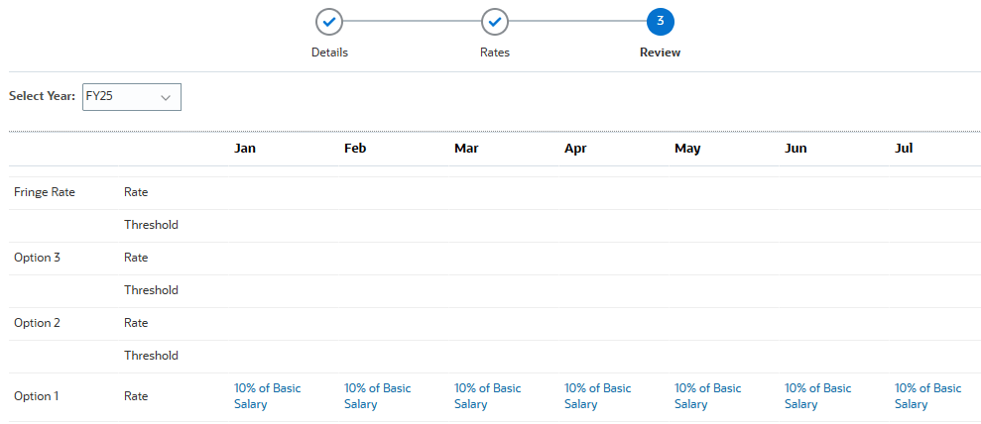Screen dimensions: 981x424
Task: Open Jan rate link for Option 1
Action: click(x=267, y=396)
